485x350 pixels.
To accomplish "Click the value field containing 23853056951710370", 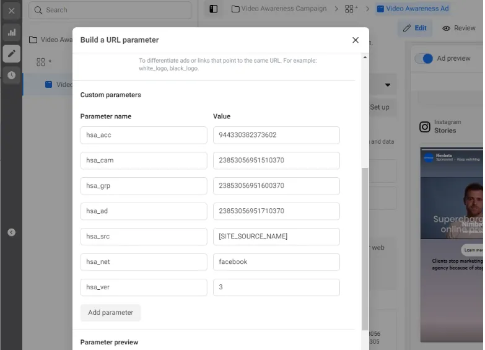I will click(x=276, y=211).
